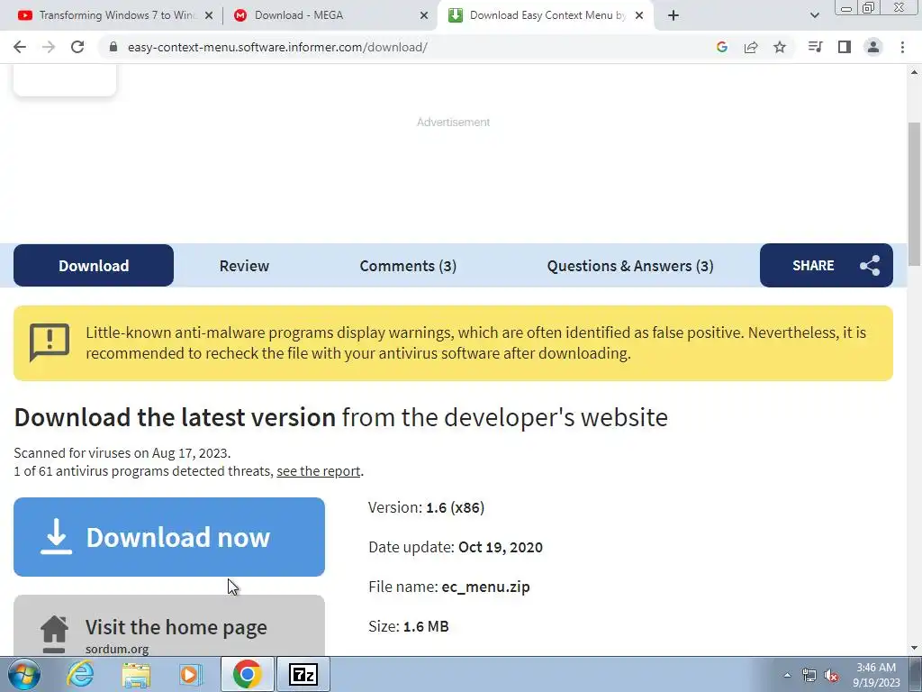This screenshot has width=922, height=692.
Task: Open a new browser tab
Action: coord(673,15)
